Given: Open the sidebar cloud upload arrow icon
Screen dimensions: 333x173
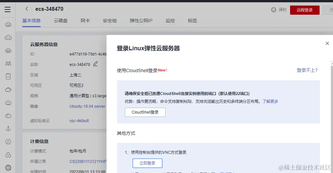Looking at the screenshot, I should [8, 103].
